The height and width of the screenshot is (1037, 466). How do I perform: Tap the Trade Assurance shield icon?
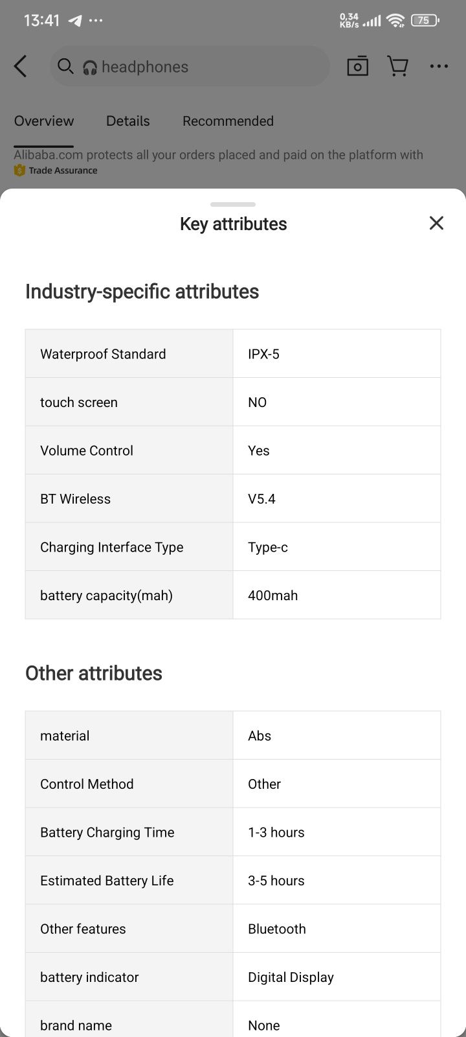pyautogui.click(x=19, y=170)
